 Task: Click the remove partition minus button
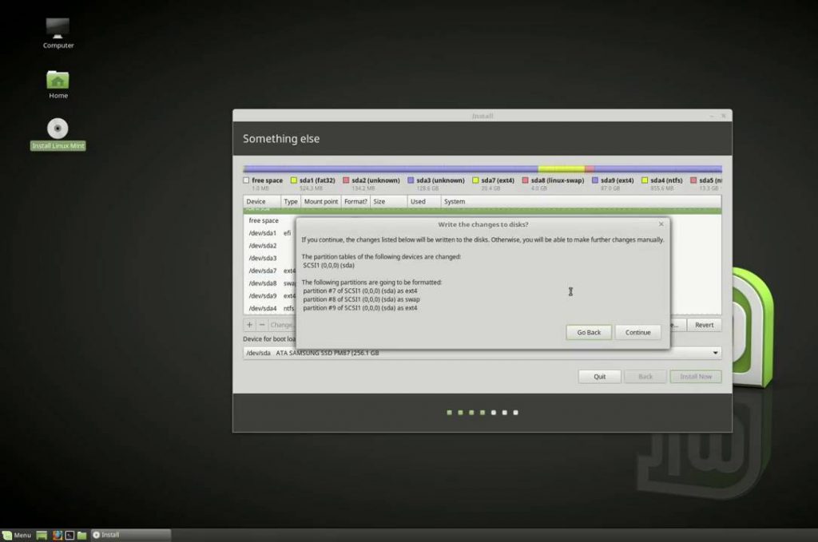[262, 325]
